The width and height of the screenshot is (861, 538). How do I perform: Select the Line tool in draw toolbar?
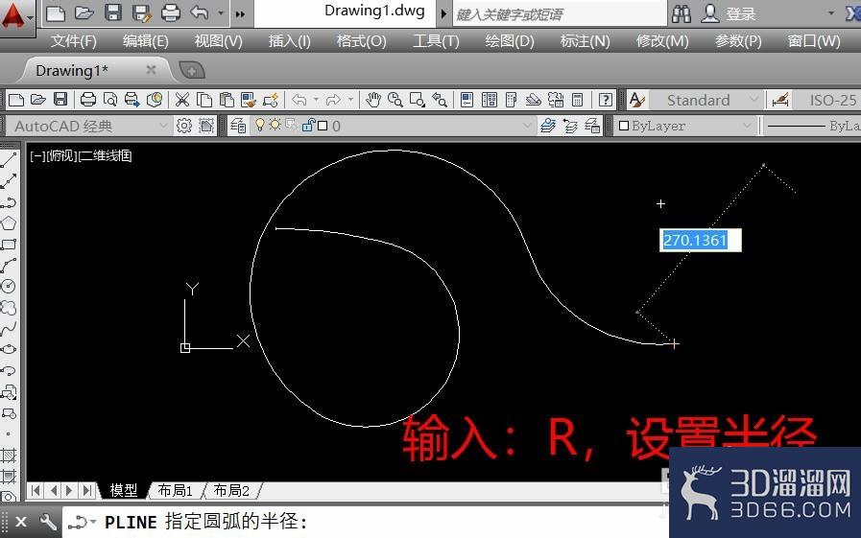9,161
